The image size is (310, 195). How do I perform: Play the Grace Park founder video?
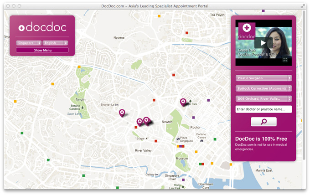pos(263,43)
